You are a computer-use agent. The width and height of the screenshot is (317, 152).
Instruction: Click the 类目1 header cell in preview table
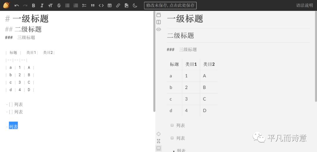pyautogui.click(x=191, y=64)
